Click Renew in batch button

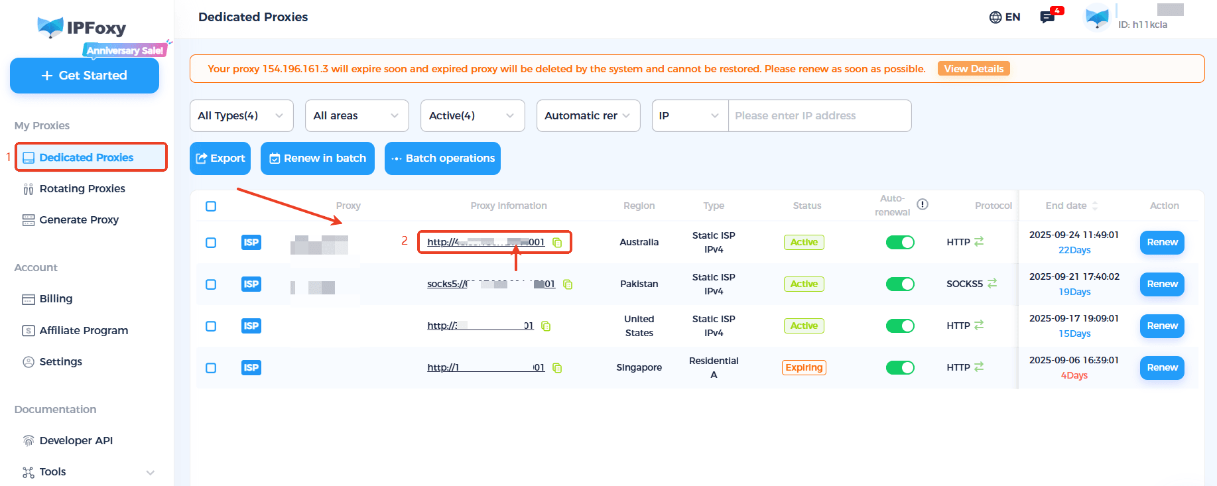coord(318,158)
